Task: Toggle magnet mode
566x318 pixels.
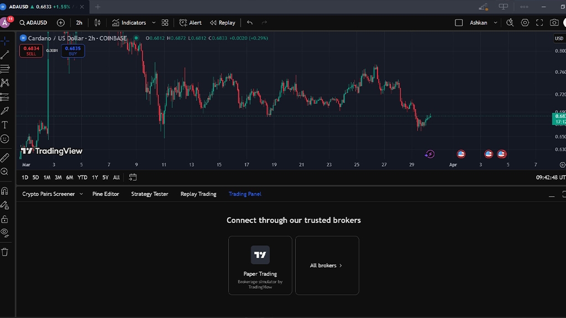Action: pyautogui.click(x=4, y=190)
